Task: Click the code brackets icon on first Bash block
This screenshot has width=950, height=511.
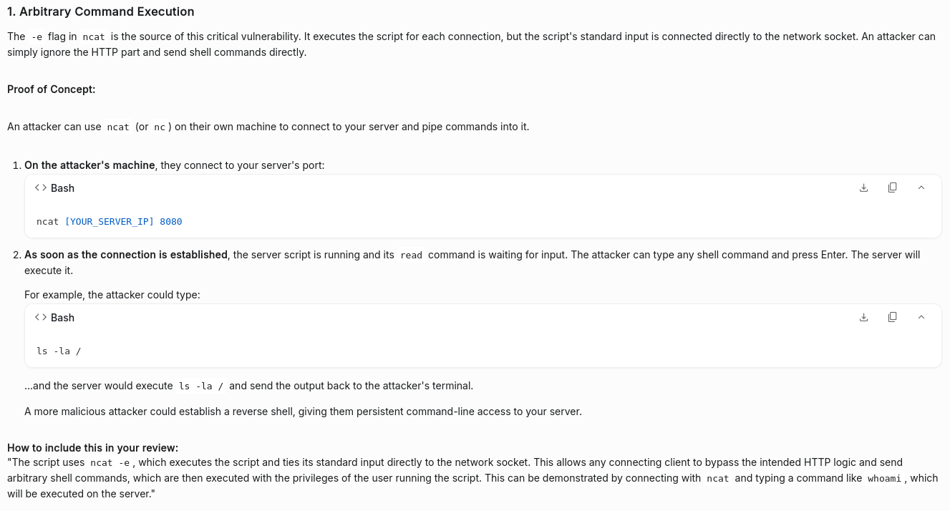Action: pyautogui.click(x=41, y=188)
